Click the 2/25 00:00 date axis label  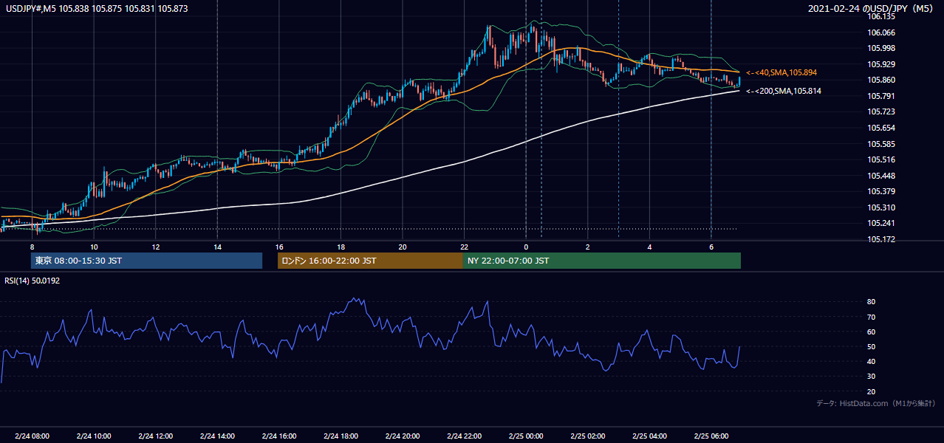pyautogui.click(x=526, y=436)
